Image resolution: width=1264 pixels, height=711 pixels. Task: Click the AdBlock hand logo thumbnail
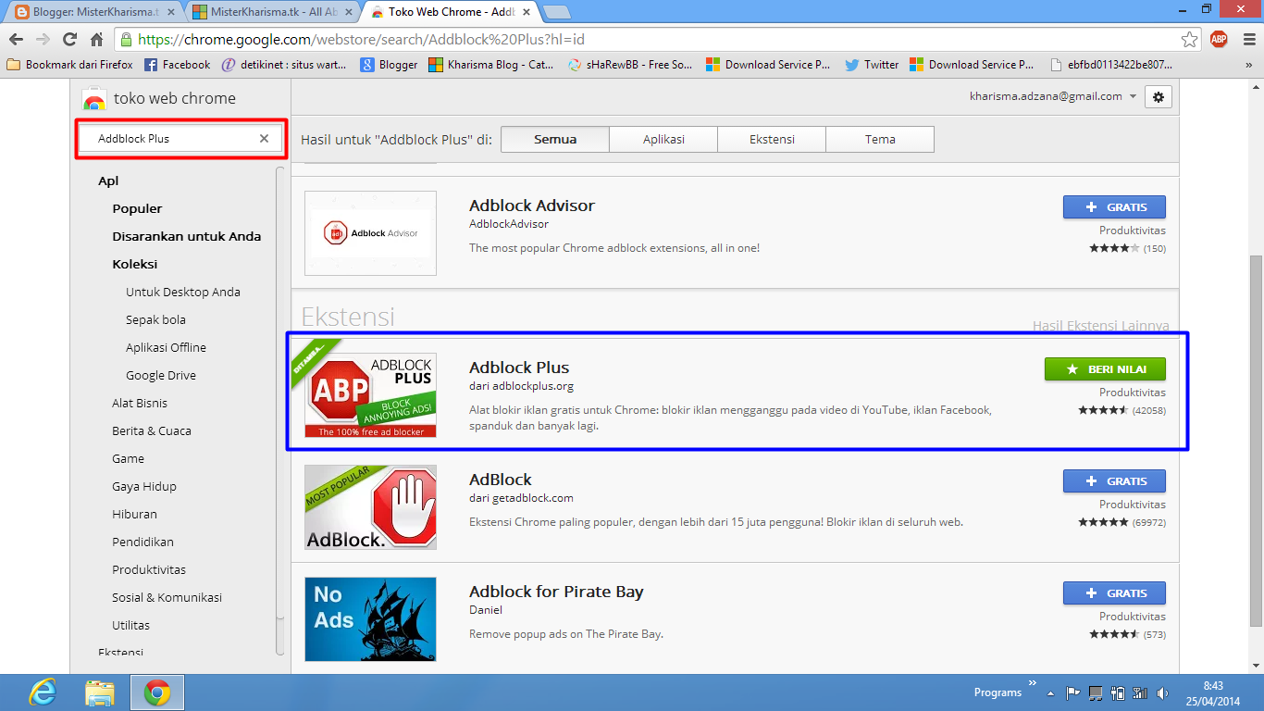coord(370,507)
